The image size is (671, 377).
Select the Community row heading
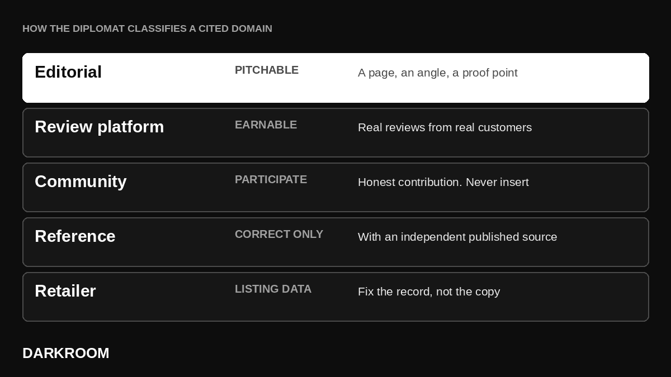click(81, 182)
